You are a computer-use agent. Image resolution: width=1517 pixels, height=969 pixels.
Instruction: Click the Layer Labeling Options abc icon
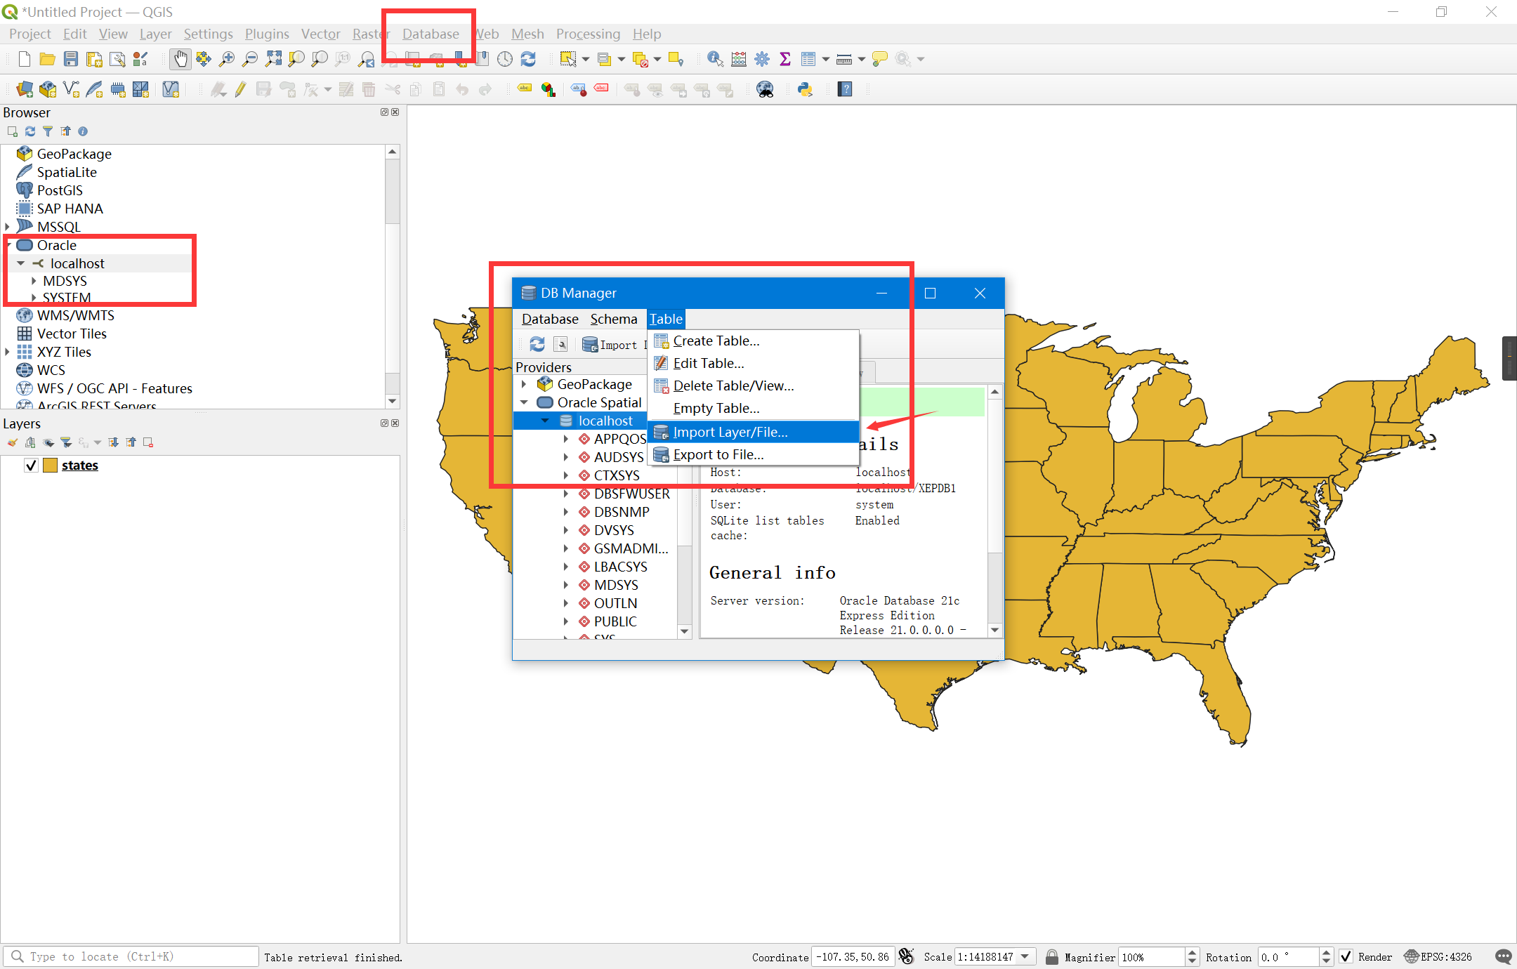pos(525,89)
